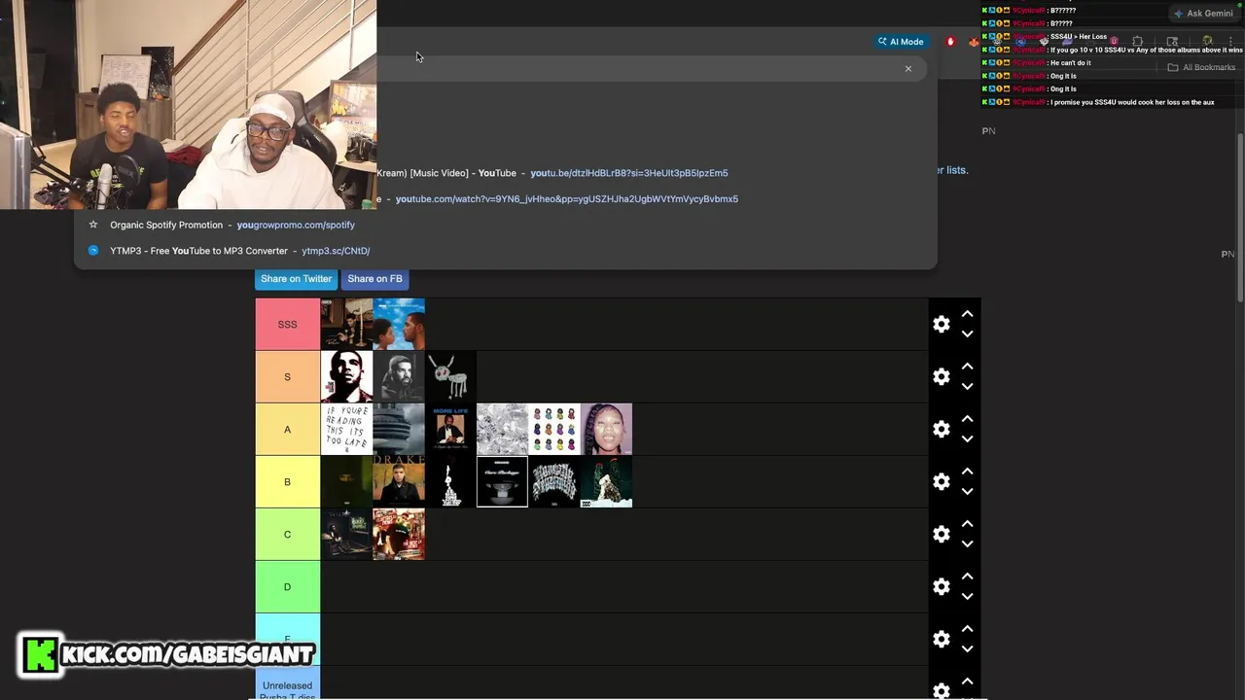Select What a Time to Be Alive cover
Viewport: 1245px width, 700px height.
tap(502, 430)
